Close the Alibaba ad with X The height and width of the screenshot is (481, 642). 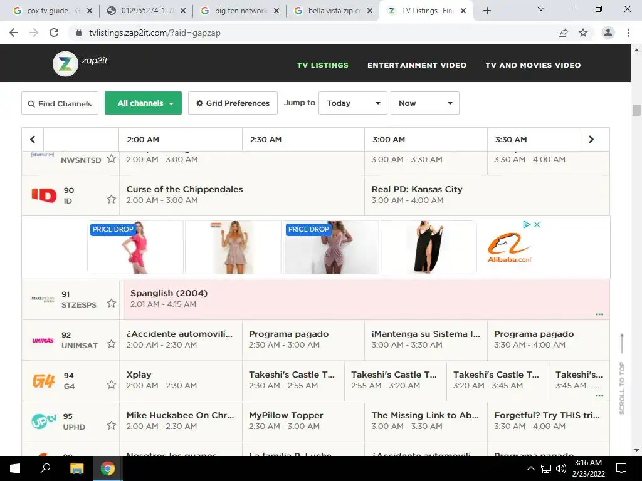click(537, 225)
